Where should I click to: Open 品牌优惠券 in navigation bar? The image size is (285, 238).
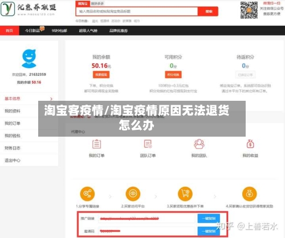[x=119, y=31]
